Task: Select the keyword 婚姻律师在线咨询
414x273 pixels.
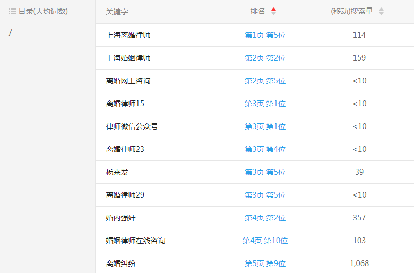Action: [x=135, y=241]
